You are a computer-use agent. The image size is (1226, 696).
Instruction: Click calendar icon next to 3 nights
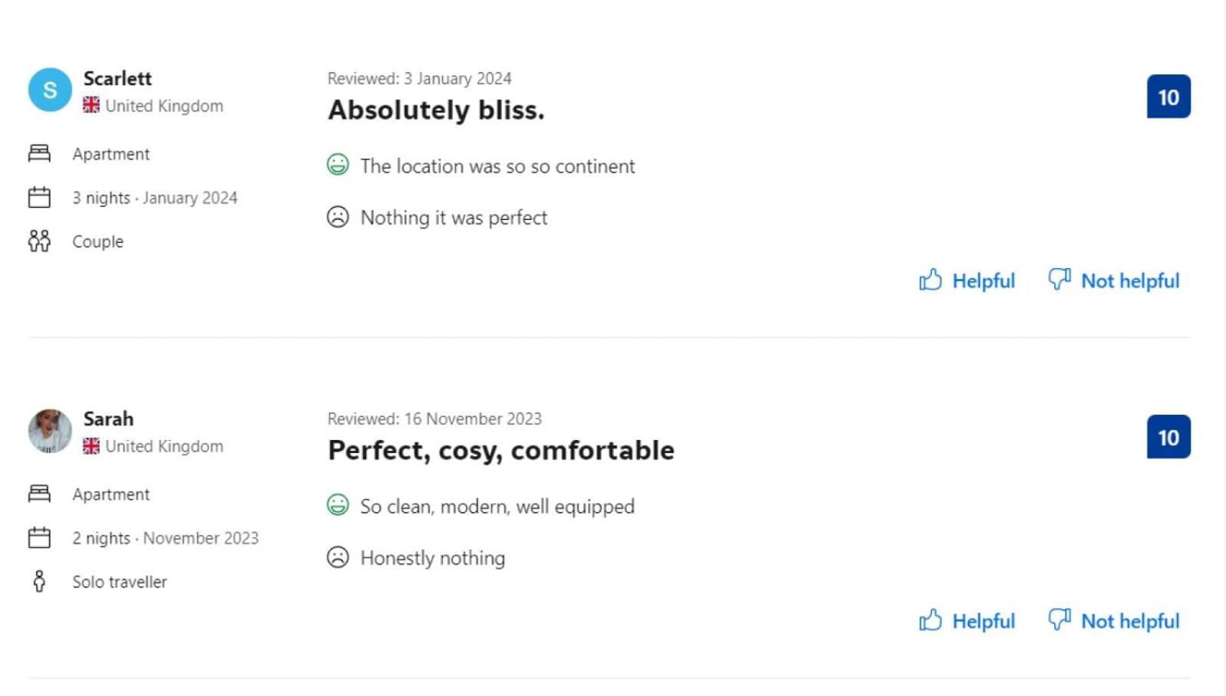[x=39, y=198]
